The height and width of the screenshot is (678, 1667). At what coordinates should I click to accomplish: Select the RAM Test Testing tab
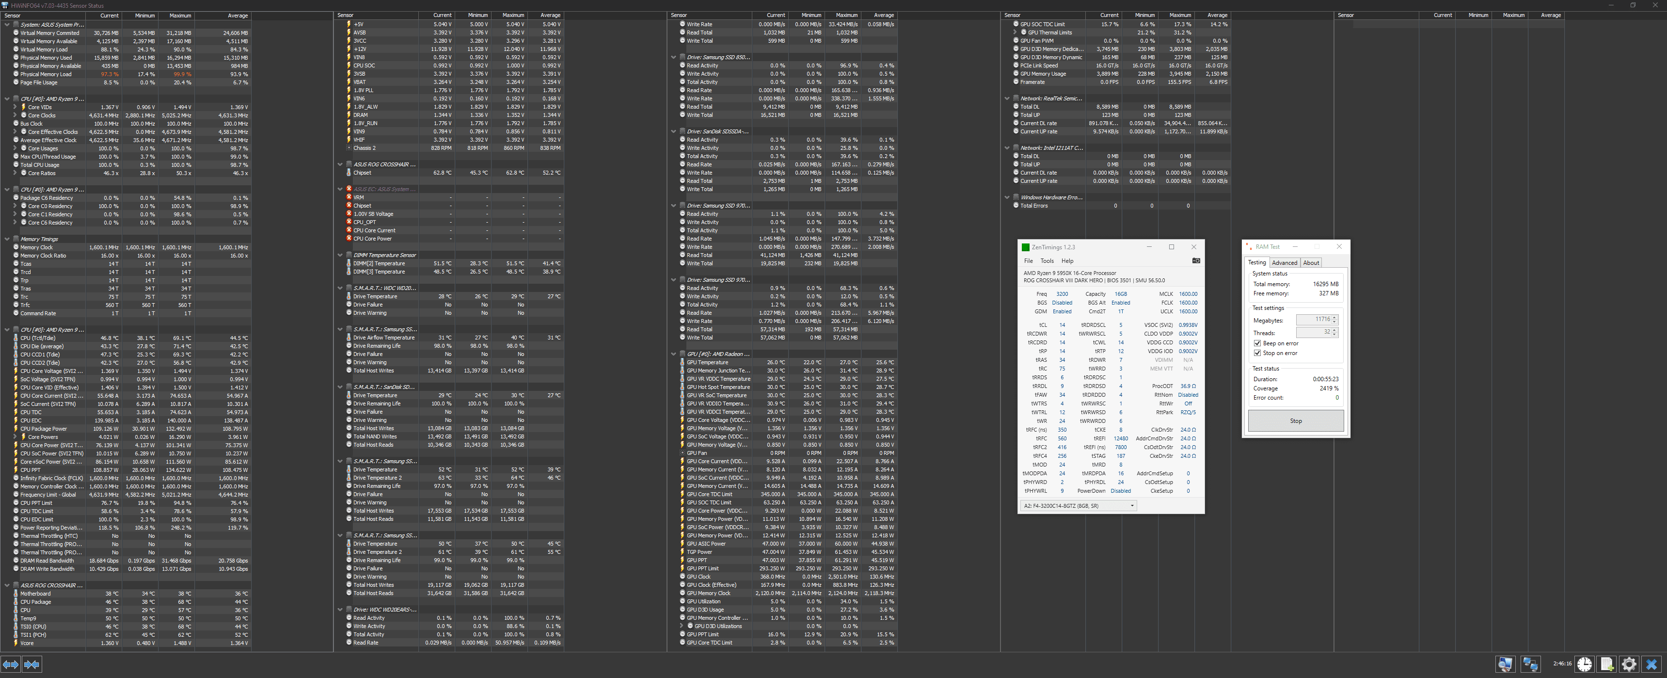click(1257, 262)
